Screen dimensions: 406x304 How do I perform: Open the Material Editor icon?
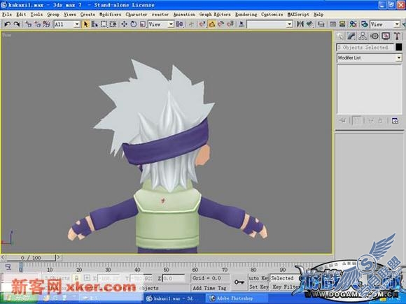(x=353, y=24)
